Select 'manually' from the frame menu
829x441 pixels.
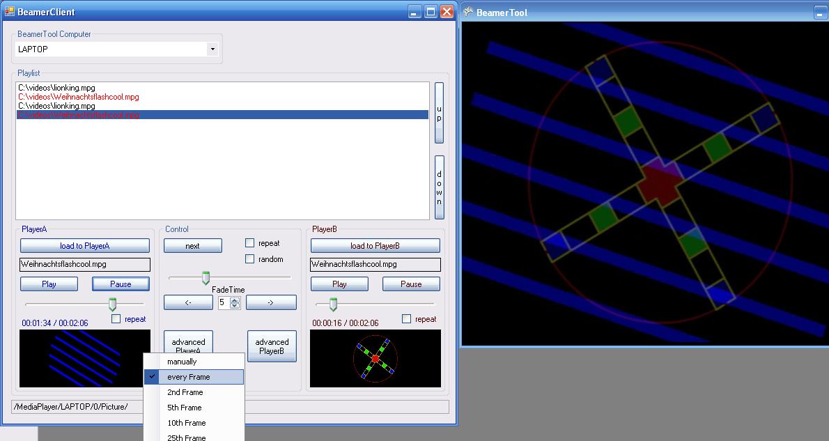[x=183, y=362]
